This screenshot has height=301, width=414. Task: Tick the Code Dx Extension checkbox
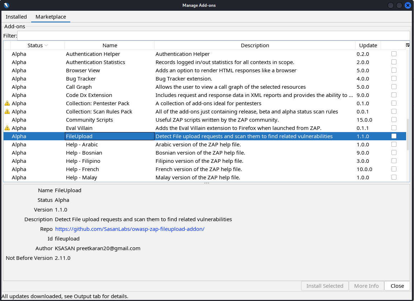[x=394, y=95]
